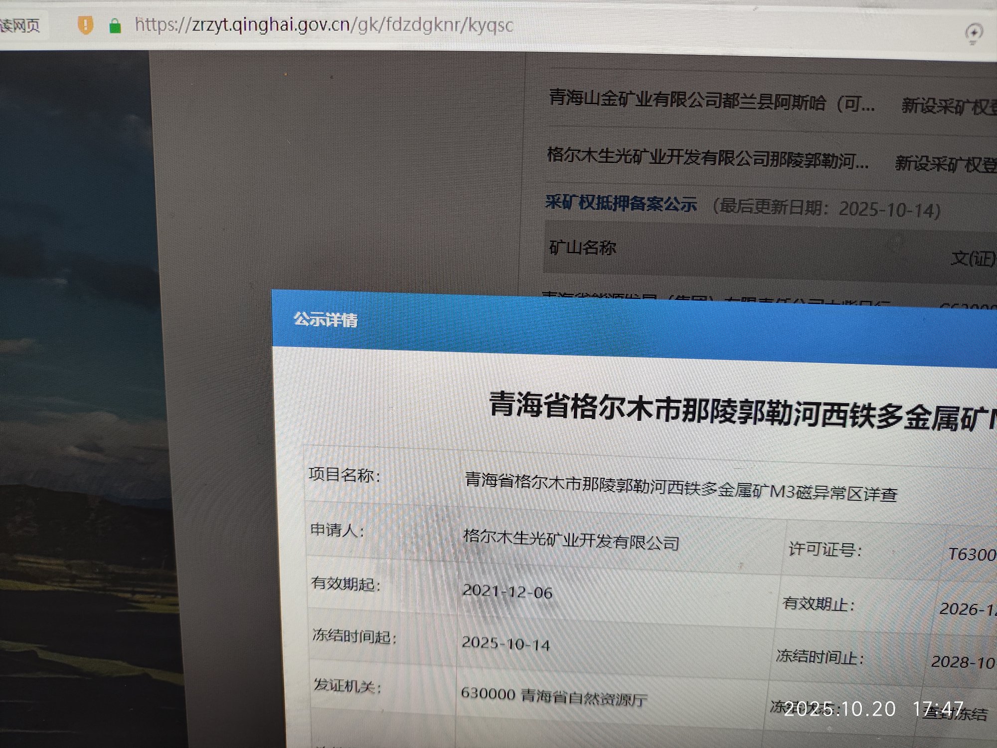997x748 pixels.
Task: Open the 青海山金矿业有限公司都兰县阿斯哈 list entry
Action: [711, 101]
